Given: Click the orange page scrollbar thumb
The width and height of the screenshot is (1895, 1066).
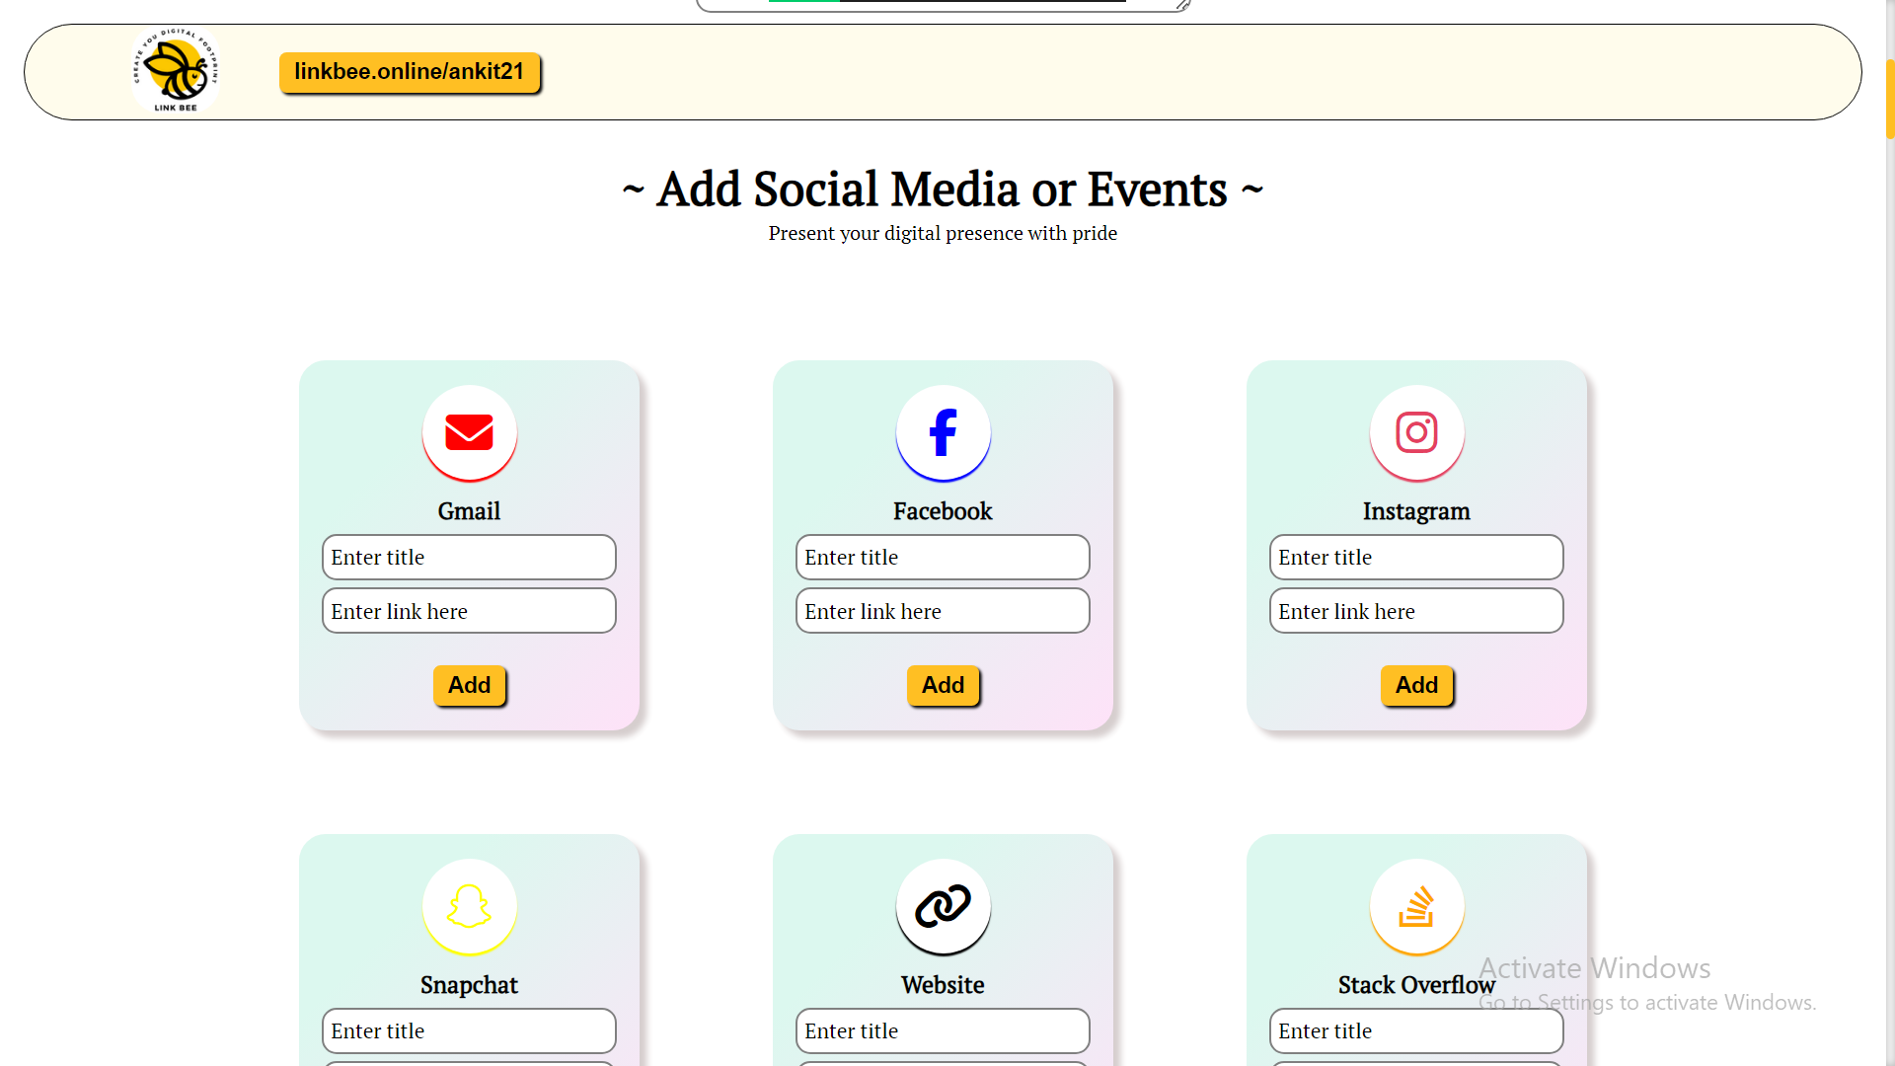Looking at the screenshot, I should pyautogui.click(x=1889, y=99).
